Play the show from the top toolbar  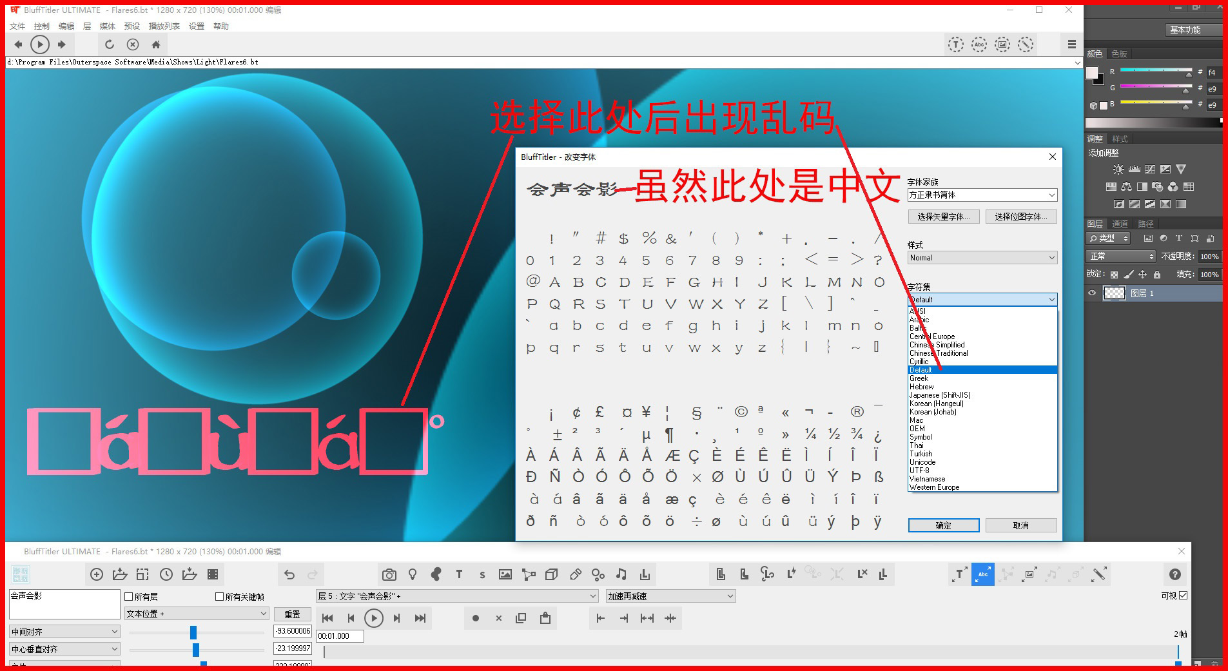40,44
